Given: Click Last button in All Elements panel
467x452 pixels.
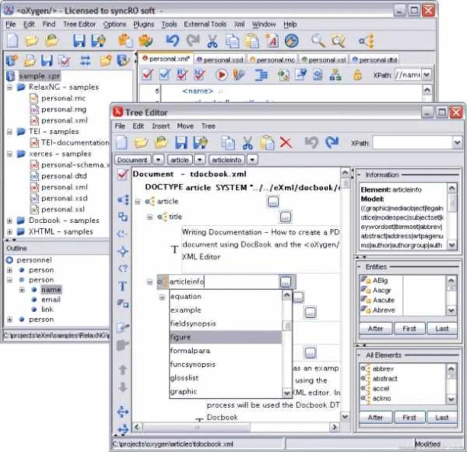Looking at the screenshot, I should [x=442, y=418].
